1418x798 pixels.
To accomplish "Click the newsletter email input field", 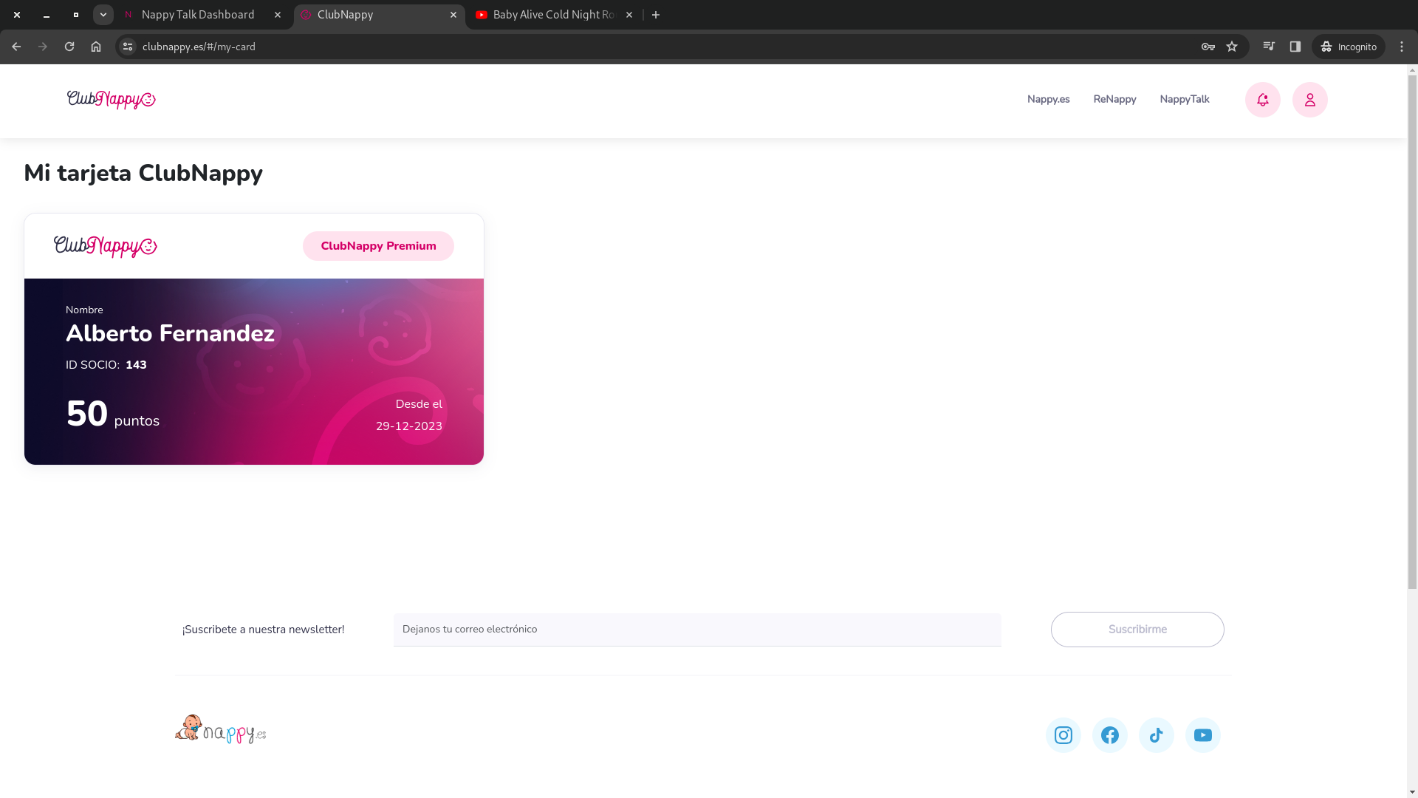I will point(697,630).
